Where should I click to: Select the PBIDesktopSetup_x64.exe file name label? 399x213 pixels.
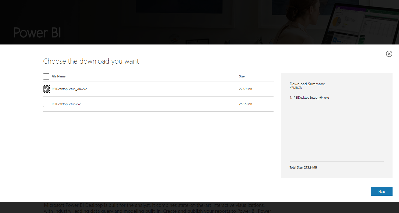(69, 89)
